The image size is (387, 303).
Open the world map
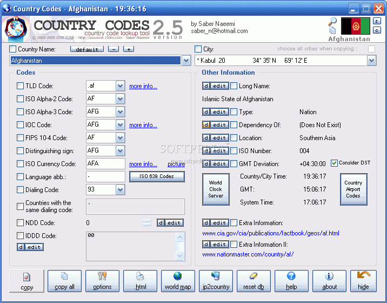(178, 281)
